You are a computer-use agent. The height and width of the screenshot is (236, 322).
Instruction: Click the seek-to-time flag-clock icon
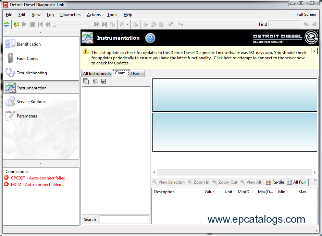pos(112,24)
